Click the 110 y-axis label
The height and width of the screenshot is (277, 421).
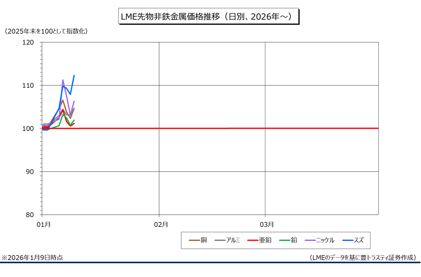coord(30,85)
